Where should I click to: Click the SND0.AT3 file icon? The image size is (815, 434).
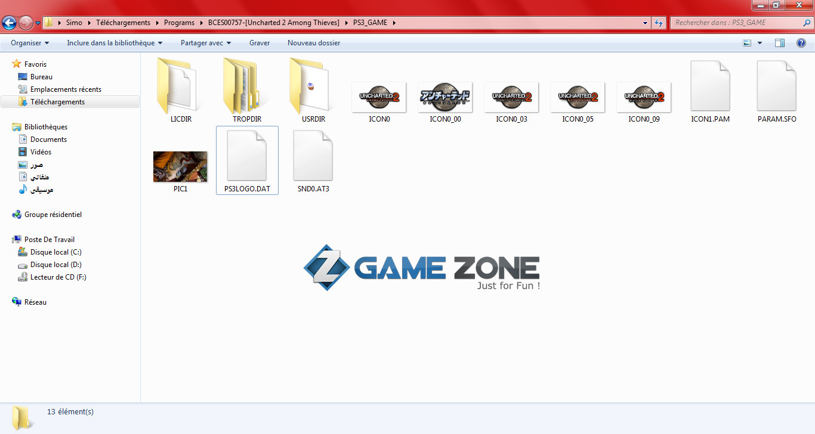(313, 156)
